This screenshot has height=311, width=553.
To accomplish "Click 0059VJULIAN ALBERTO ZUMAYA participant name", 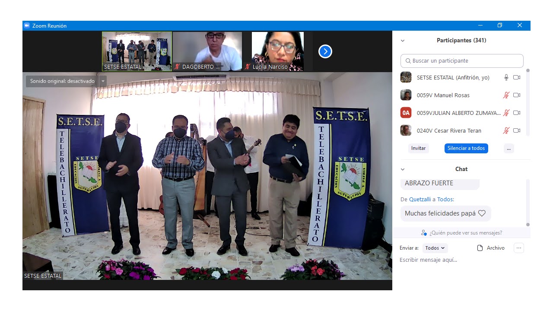I will click(459, 113).
